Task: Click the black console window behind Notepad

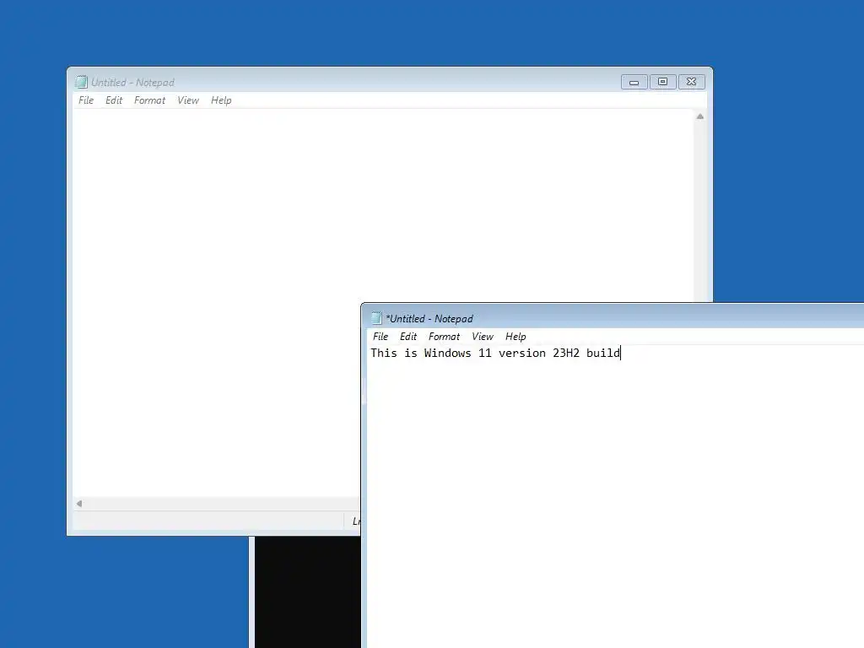Action: click(x=307, y=591)
